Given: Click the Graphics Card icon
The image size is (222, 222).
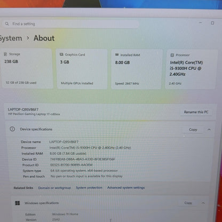Looking at the screenshot, I should (x=61, y=54).
